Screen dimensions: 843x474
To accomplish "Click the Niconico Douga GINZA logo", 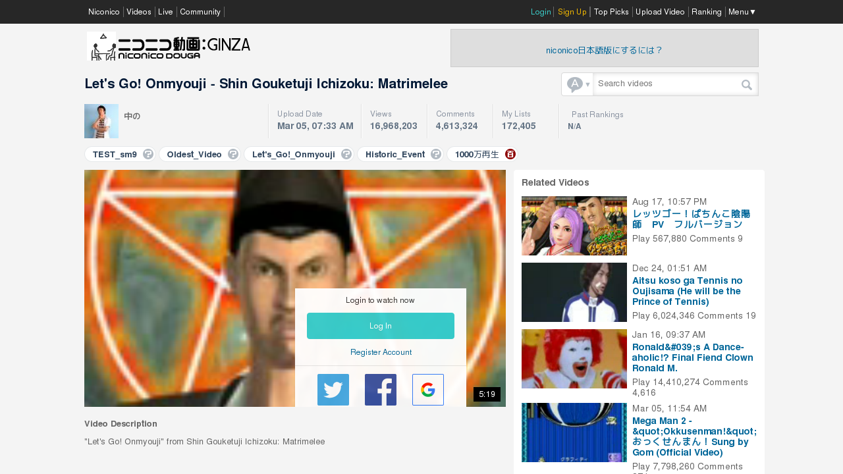I will 169,47.
